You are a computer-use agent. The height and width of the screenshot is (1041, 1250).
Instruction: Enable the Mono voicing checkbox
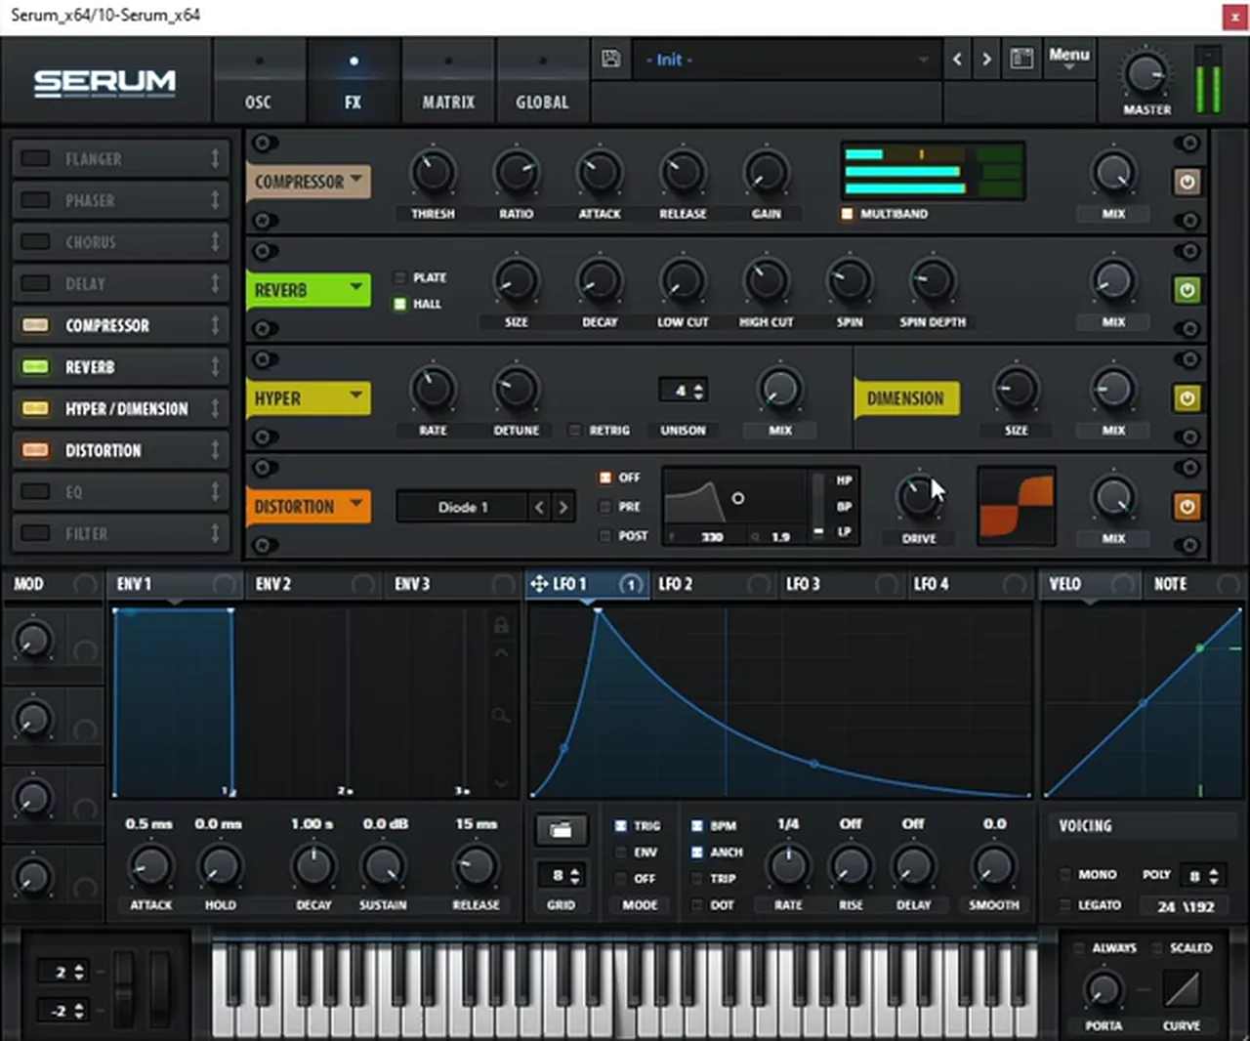pos(1065,874)
